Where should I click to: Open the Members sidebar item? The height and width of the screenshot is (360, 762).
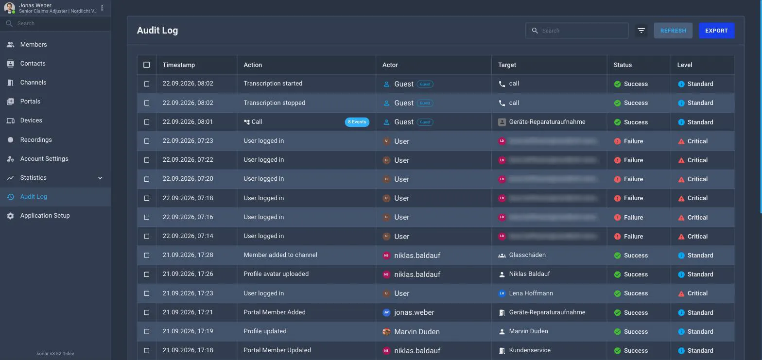(x=55, y=44)
